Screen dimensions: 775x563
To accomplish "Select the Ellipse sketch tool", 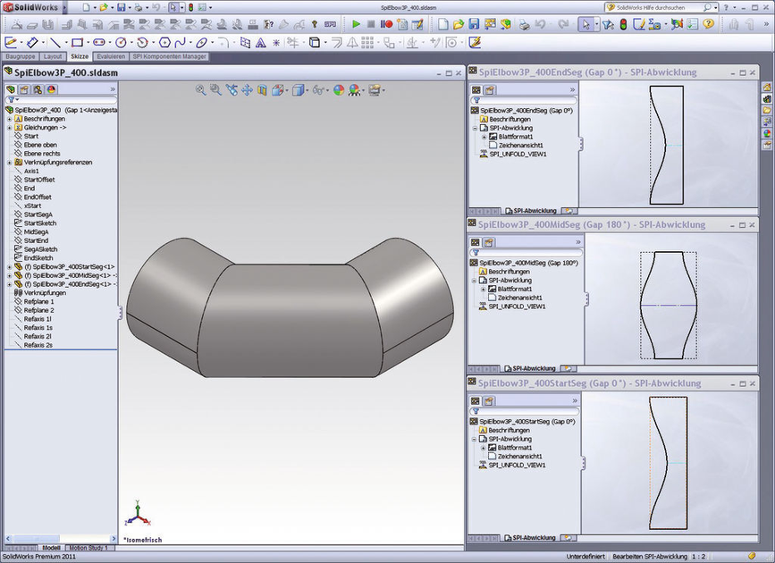I will tap(201, 43).
